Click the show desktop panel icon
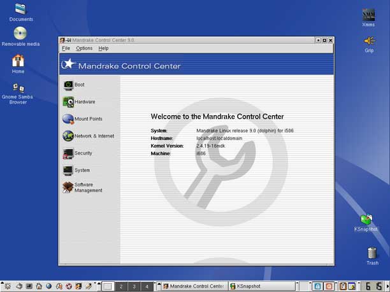This screenshot has width=390, height=292. click(19, 286)
